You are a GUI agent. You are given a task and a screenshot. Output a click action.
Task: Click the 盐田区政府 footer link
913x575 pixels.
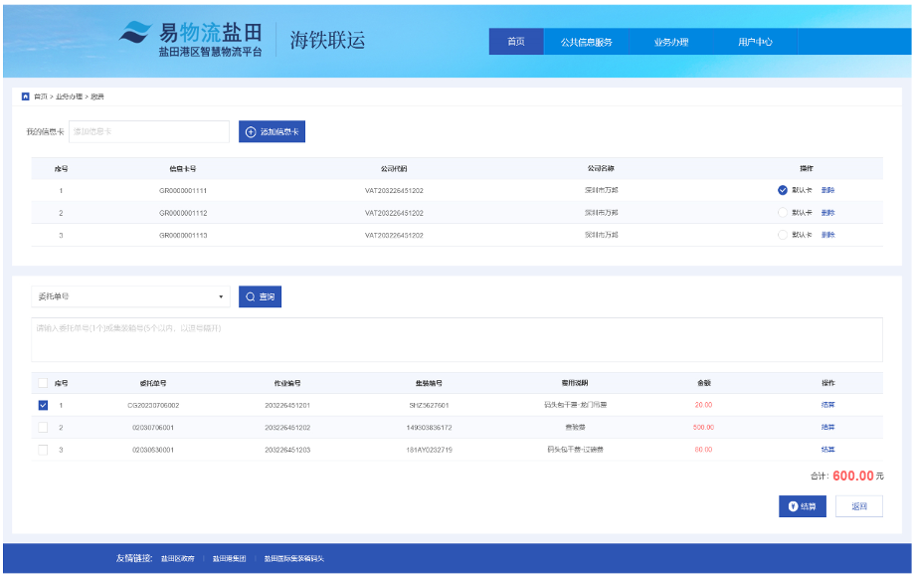[176, 558]
